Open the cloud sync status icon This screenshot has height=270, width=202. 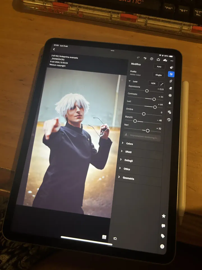pos(165,60)
